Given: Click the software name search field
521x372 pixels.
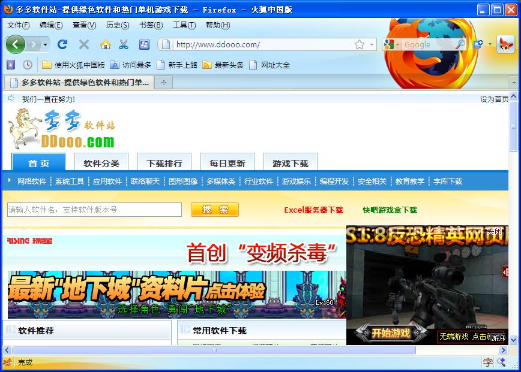Looking at the screenshot, I should 94,210.
